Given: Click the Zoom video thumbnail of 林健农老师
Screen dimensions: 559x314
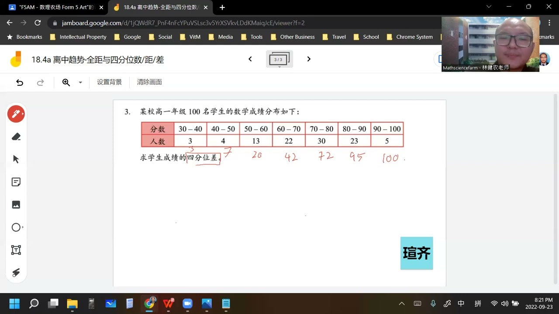Looking at the screenshot, I should (490, 44).
